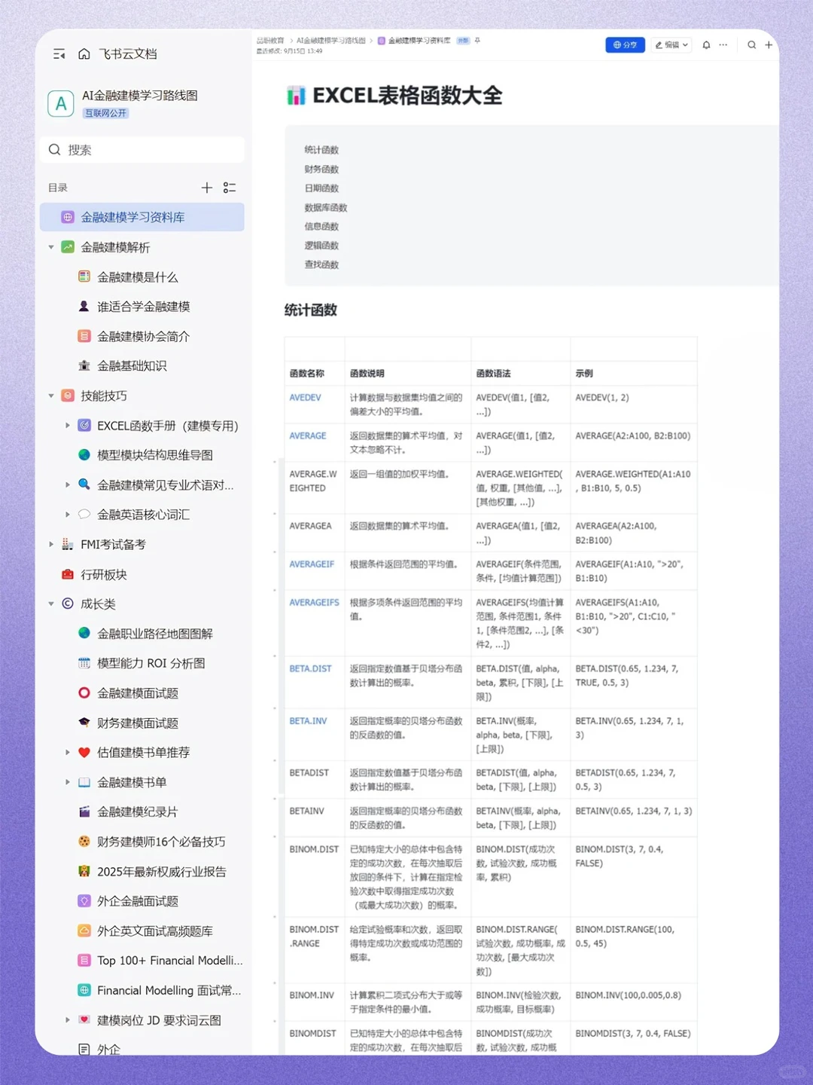Image resolution: width=813 pixels, height=1085 pixels.
Task: Click the search magnifier in the top toolbar
Action: 751,45
